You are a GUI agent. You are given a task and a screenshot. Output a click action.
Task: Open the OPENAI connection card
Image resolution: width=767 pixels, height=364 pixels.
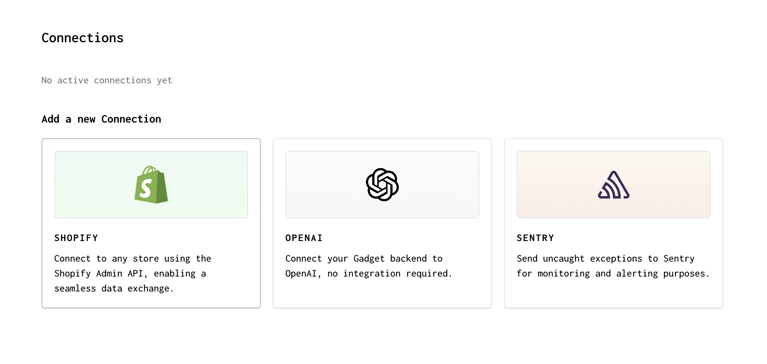[382, 223]
